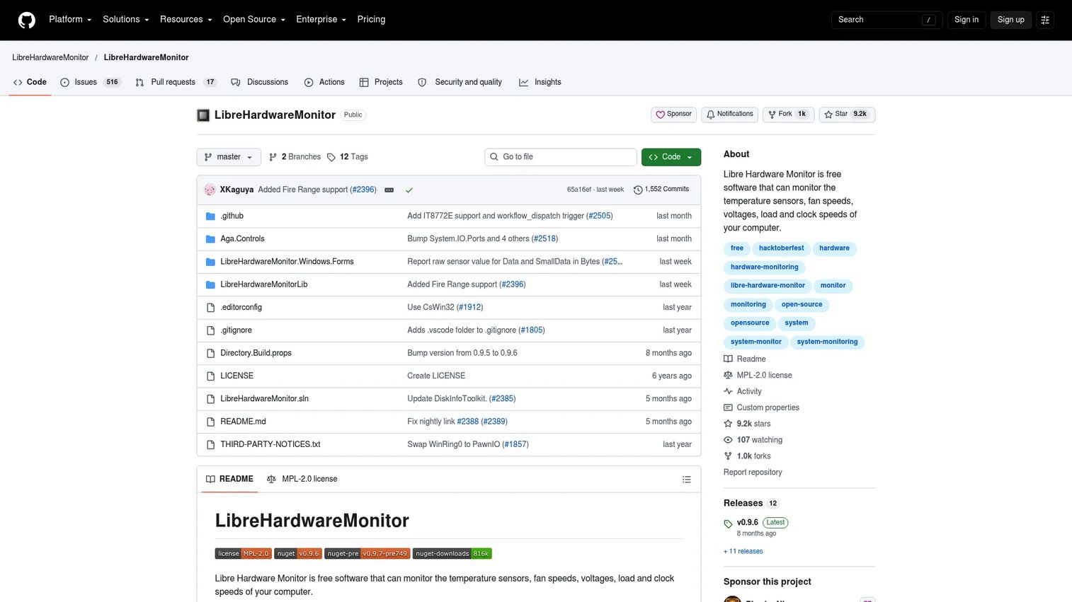Show commit details ellipsis icon
The width and height of the screenshot is (1072, 602).
click(389, 190)
